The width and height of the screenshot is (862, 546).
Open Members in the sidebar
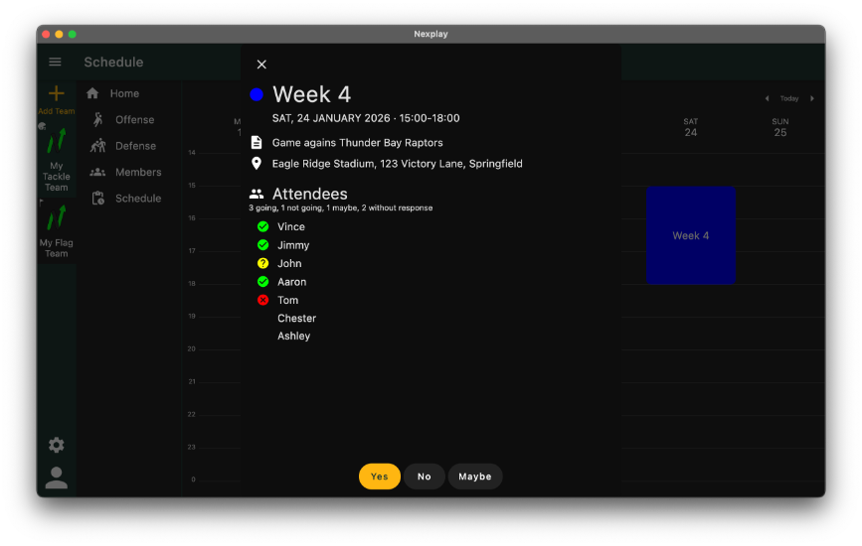coord(137,172)
